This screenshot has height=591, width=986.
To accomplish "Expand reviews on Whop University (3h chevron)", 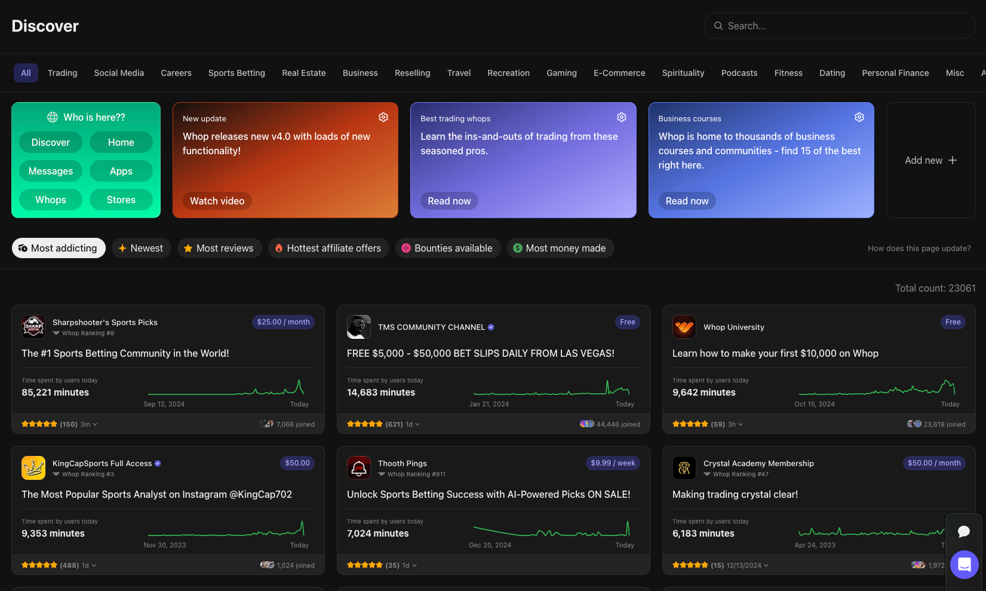I will click(x=741, y=424).
